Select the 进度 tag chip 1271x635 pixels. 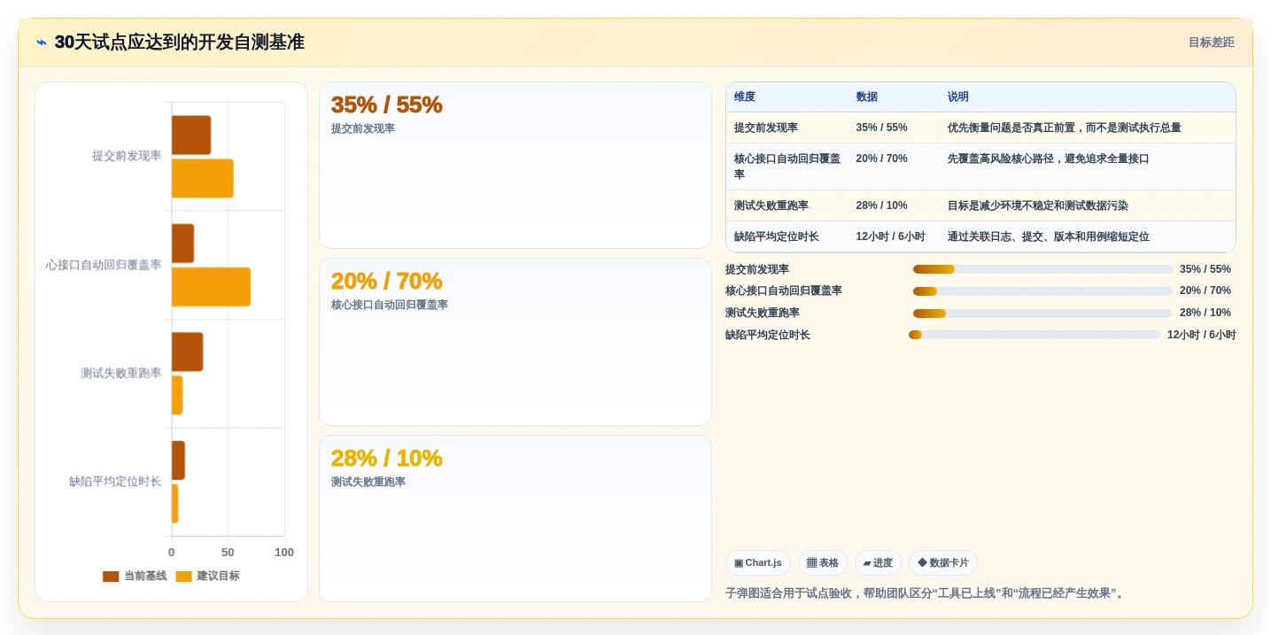878,563
